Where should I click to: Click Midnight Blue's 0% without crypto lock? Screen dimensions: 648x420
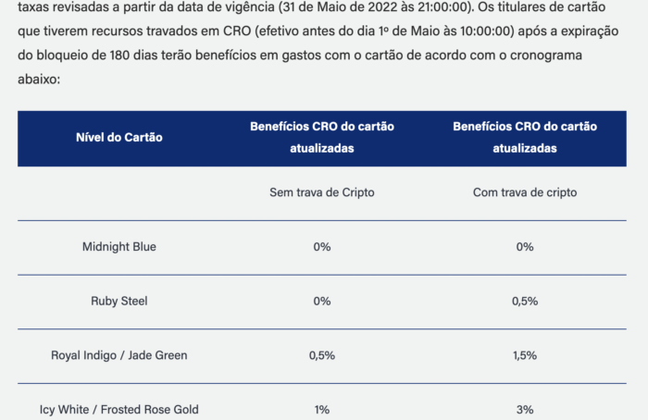click(321, 247)
